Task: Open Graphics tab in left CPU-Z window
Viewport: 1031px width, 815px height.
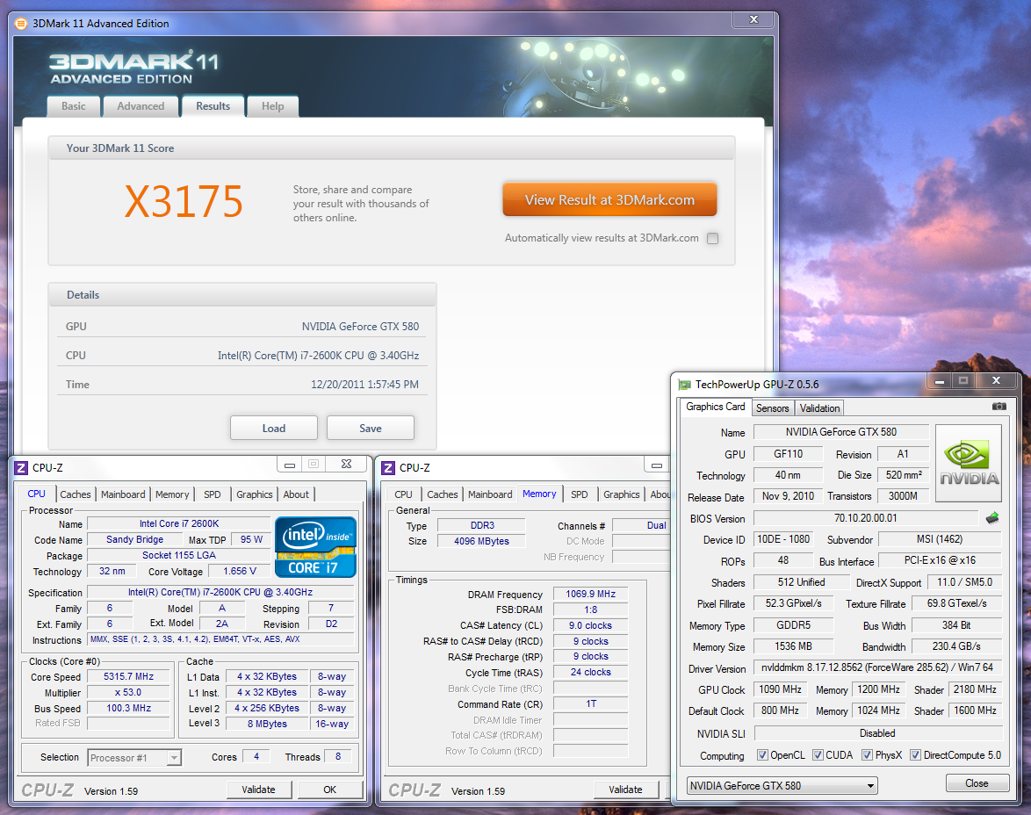Action: 255,494
